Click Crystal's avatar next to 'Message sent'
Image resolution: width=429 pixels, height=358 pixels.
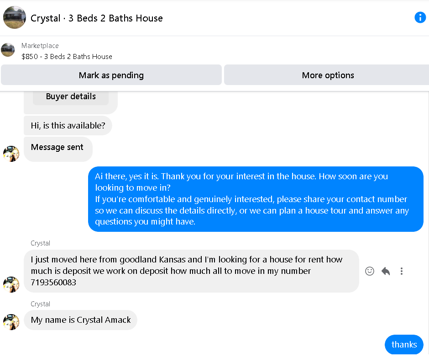tap(11, 154)
